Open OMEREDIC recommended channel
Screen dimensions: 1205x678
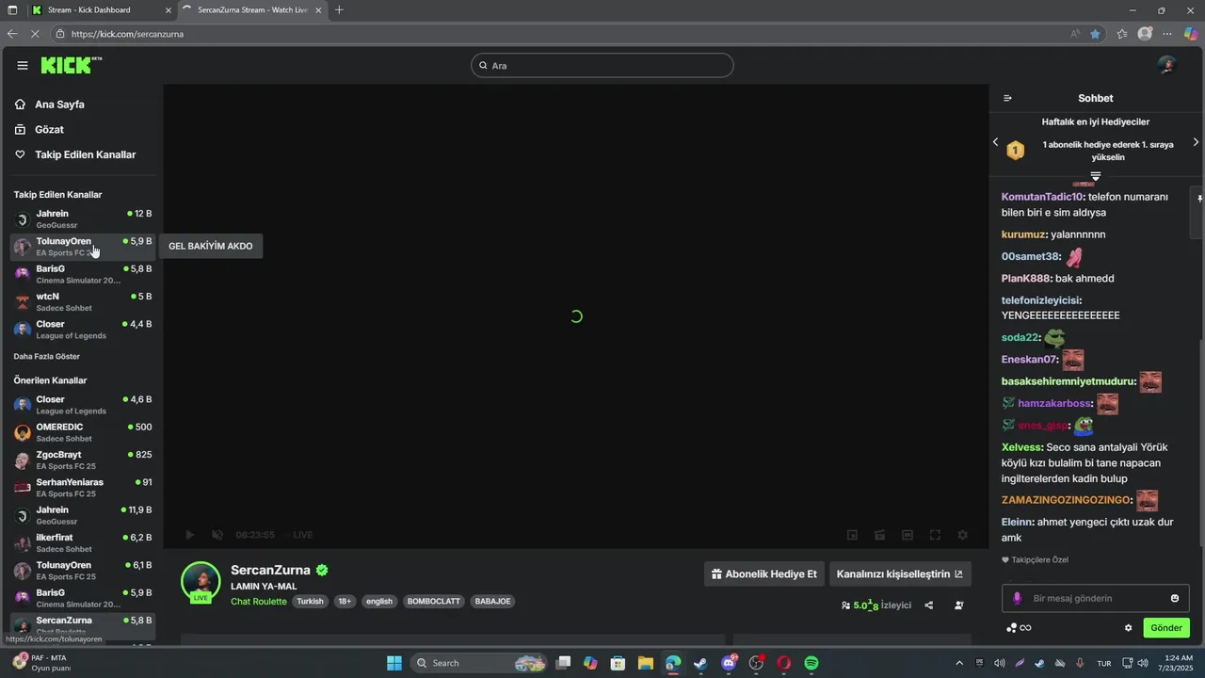tap(83, 432)
